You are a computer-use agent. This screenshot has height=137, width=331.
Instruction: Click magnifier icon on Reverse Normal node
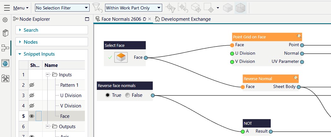(296, 78)
